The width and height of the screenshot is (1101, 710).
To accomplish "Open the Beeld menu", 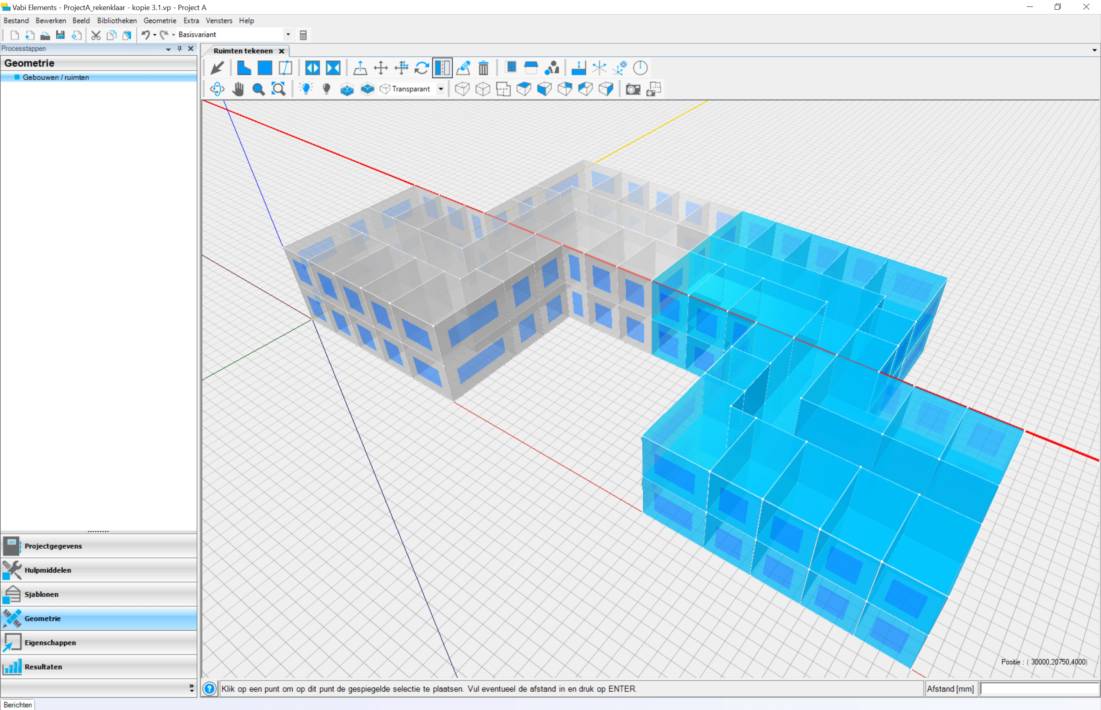I will coord(81,21).
